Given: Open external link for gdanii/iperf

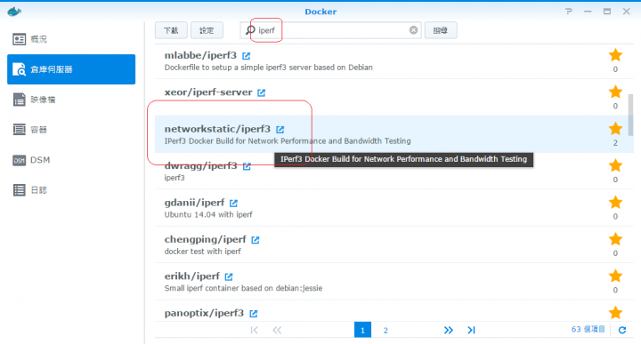Looking at the screenshot, I should (x=233, y=203).
